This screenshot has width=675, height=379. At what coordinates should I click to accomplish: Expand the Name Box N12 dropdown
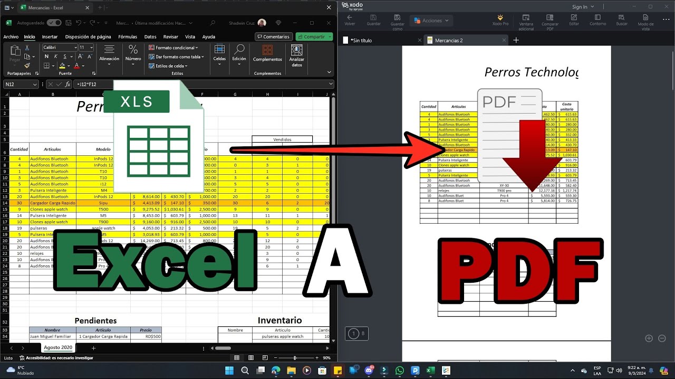click(x=35, y=84)
